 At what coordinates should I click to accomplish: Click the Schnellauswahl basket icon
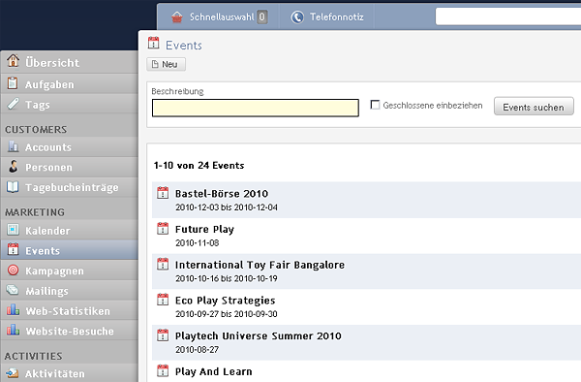tap(177, 16)
